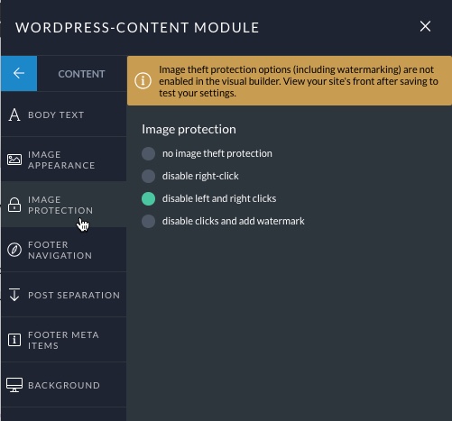Click the blue back arrow button
This screenshot has height=421, width=452.
pyautogui.click(x=19, y=73)
